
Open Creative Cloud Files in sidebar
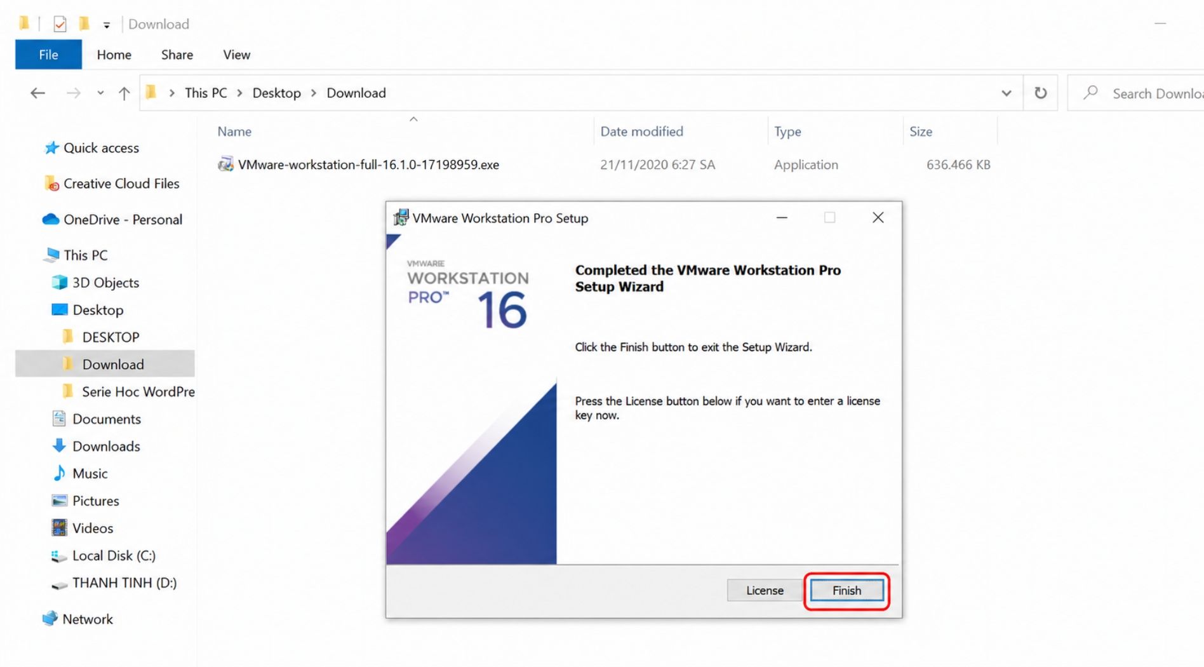pos(121,184)
